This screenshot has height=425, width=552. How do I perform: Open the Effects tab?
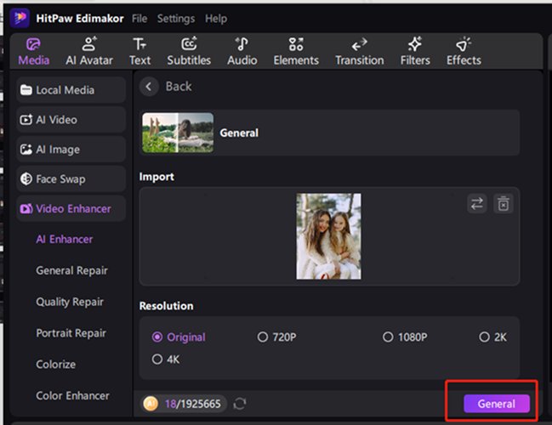464,52
